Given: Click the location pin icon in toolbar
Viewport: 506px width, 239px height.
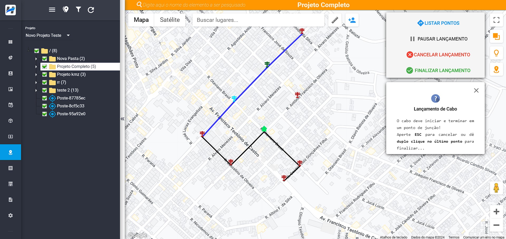Looking at the screenshot, I should pyautogui.click(x=66, y=10).
